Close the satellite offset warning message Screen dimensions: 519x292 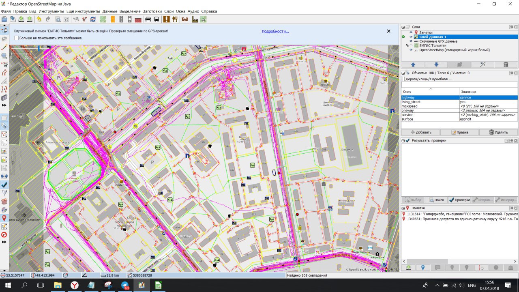[388, 31]
